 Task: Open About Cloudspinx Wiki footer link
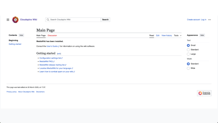pyautogui.click(x=26, y=92)
